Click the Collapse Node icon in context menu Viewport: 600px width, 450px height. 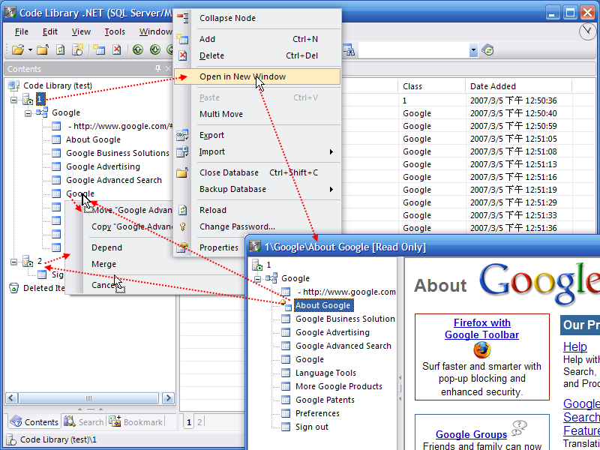point(183,18)
